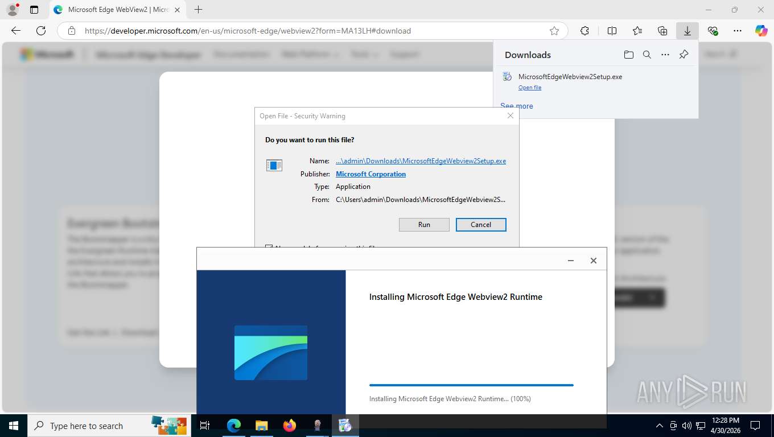Image resolution: width=774 pixels, height=437 pixels.
Task: Open downloads folder icon in panel
Action: (628, 55)
